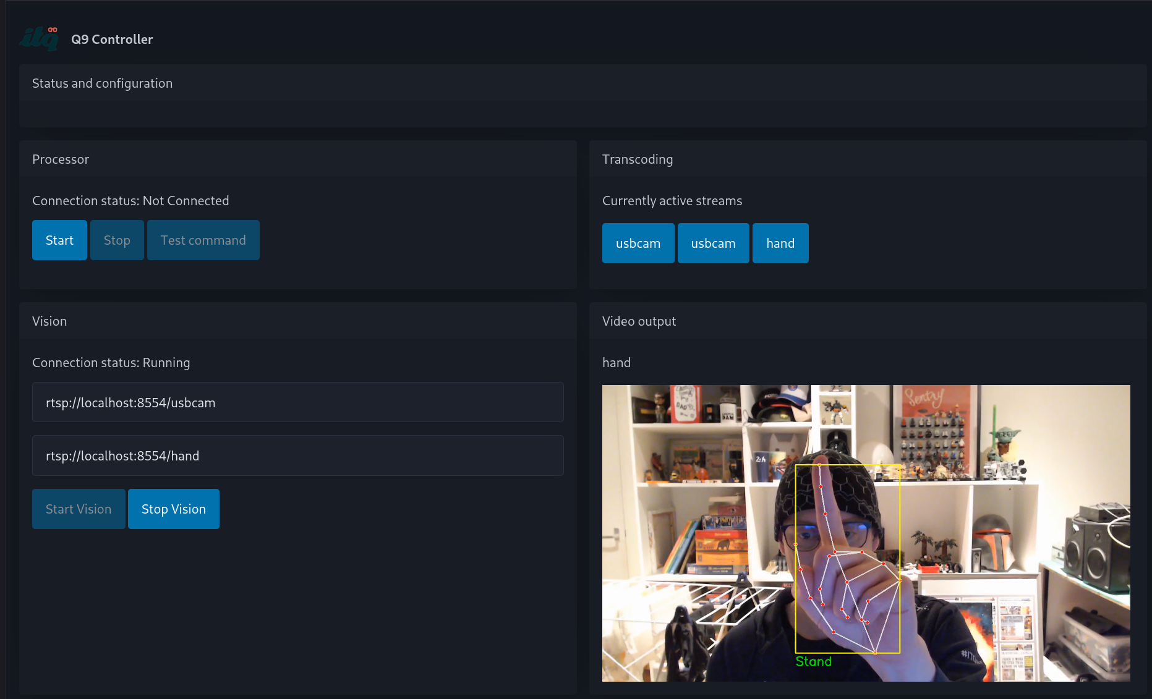Click the Currently active streams label
This screenshot has width=1152, height=699.
click(x=672, y=200)
